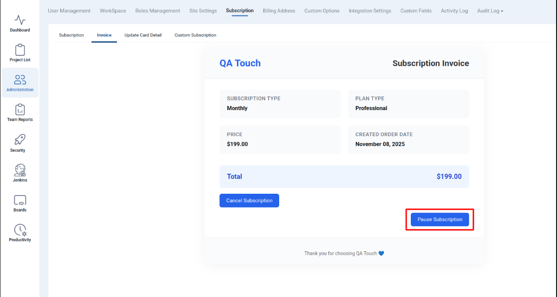Click the CREATED ORDER DATE label

pos(384,134)
